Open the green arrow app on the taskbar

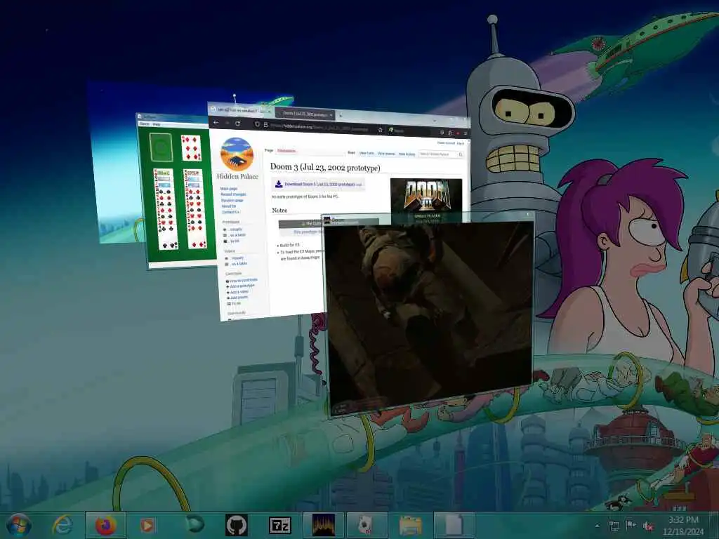click(x=194, y=525)
